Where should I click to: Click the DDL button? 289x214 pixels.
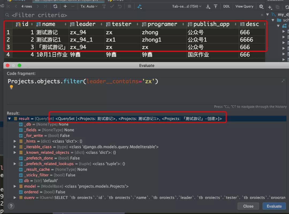tap(226, 6)
